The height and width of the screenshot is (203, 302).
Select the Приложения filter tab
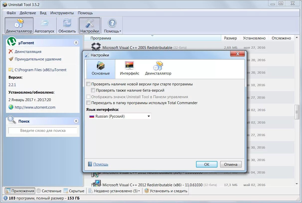point(20,191)
